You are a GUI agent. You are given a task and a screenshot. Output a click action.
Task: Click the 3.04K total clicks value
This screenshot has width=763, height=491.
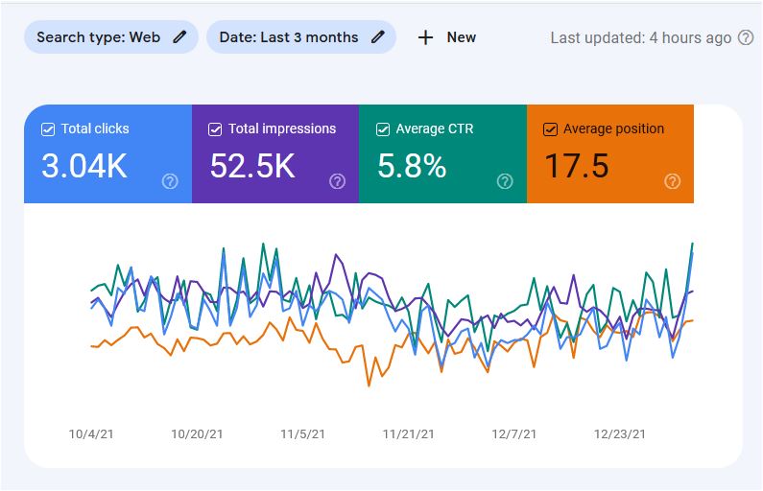(x=84, y=166)
